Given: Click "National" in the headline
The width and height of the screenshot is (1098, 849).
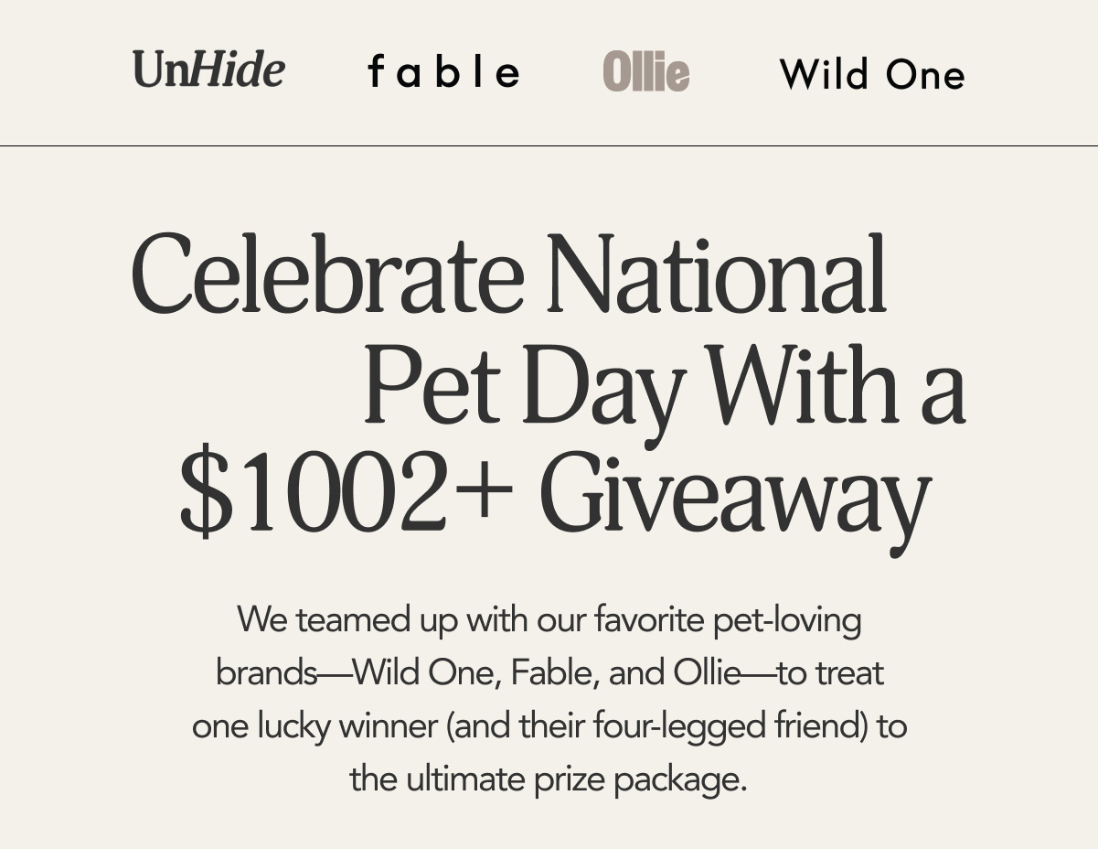Looking at the screenshot, I should 716,274.
